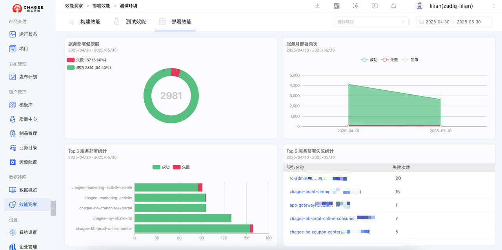
Task: Click the date range picker field
Action: tap(453, 22)
